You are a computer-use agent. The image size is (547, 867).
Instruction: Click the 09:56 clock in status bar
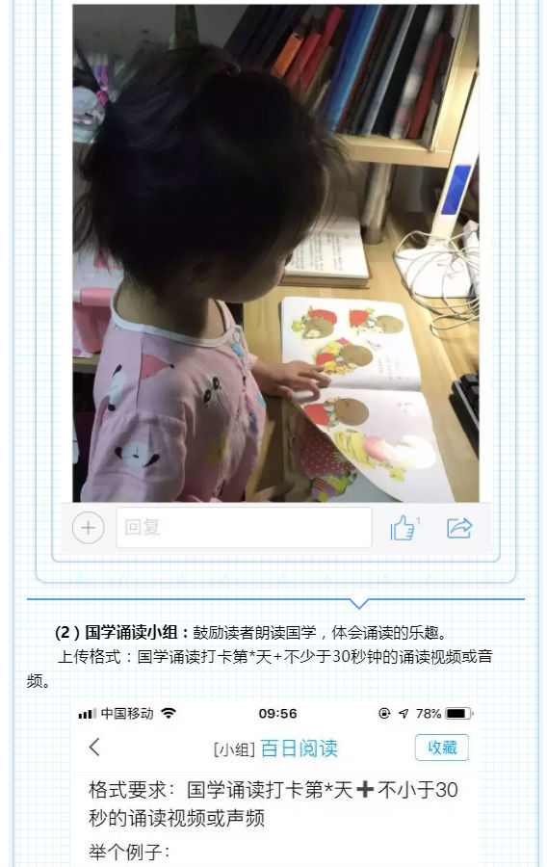click(278, 713)
